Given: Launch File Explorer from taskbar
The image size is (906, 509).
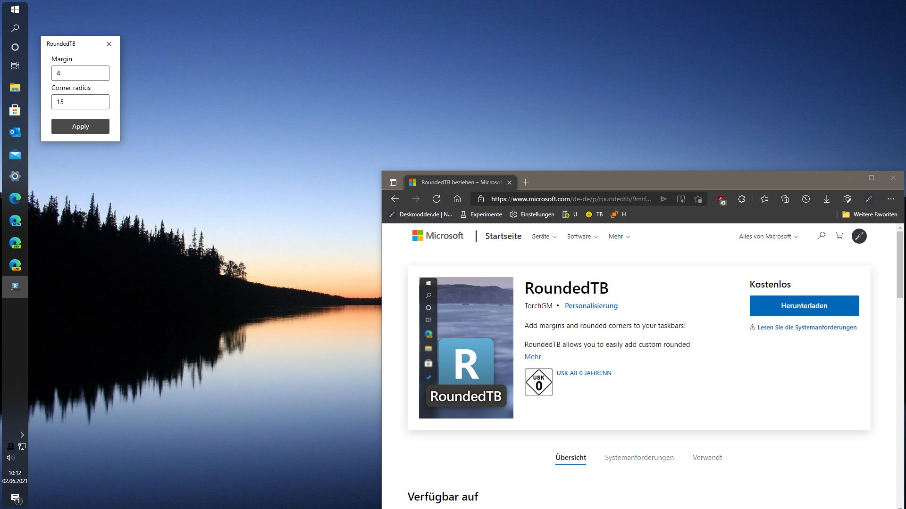Looking at the screenshot, I should 15,88.
